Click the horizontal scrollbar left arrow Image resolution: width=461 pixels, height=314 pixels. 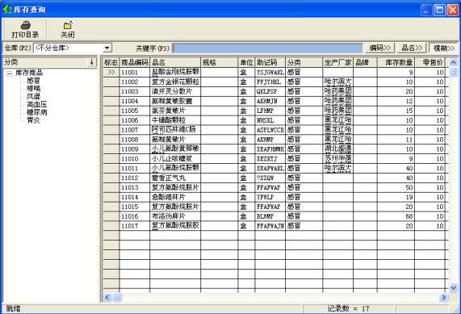point(107,298)
